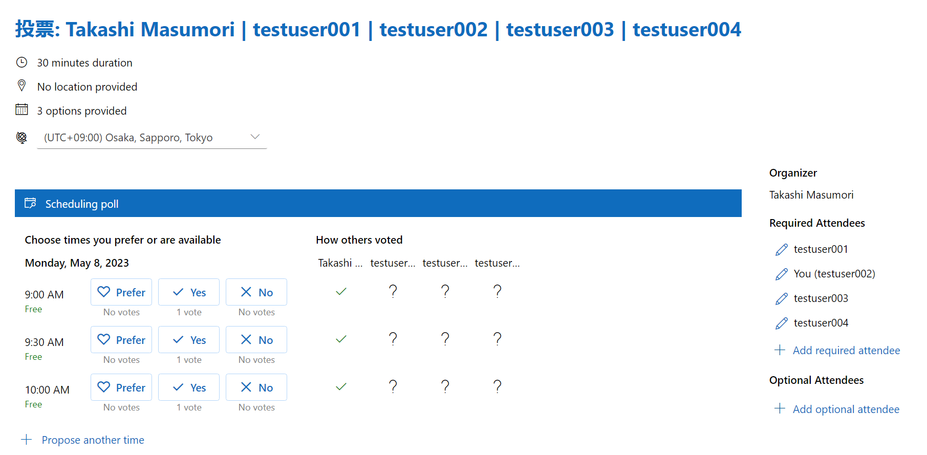Screen dimensions: 927x455
Task: Click plus icon for Add optional attendee
Action: click(x=780, y=408)
